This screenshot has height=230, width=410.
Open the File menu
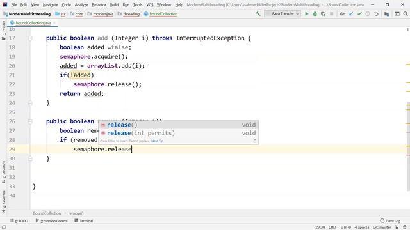(x=14, y=4)
